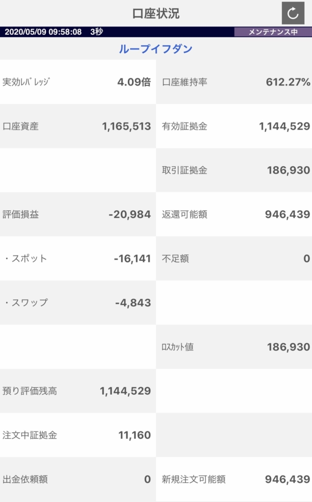312x502 pixels.
Task: Select the 新規注文可能額 946,439 cell
Action: tap(234, 479)
